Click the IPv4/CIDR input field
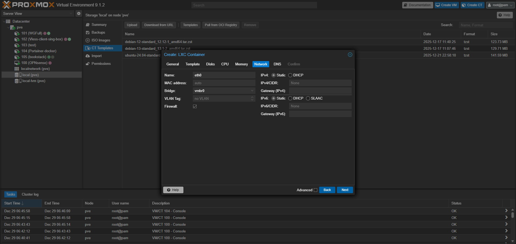516x244 pixels. tap(320, 83)
